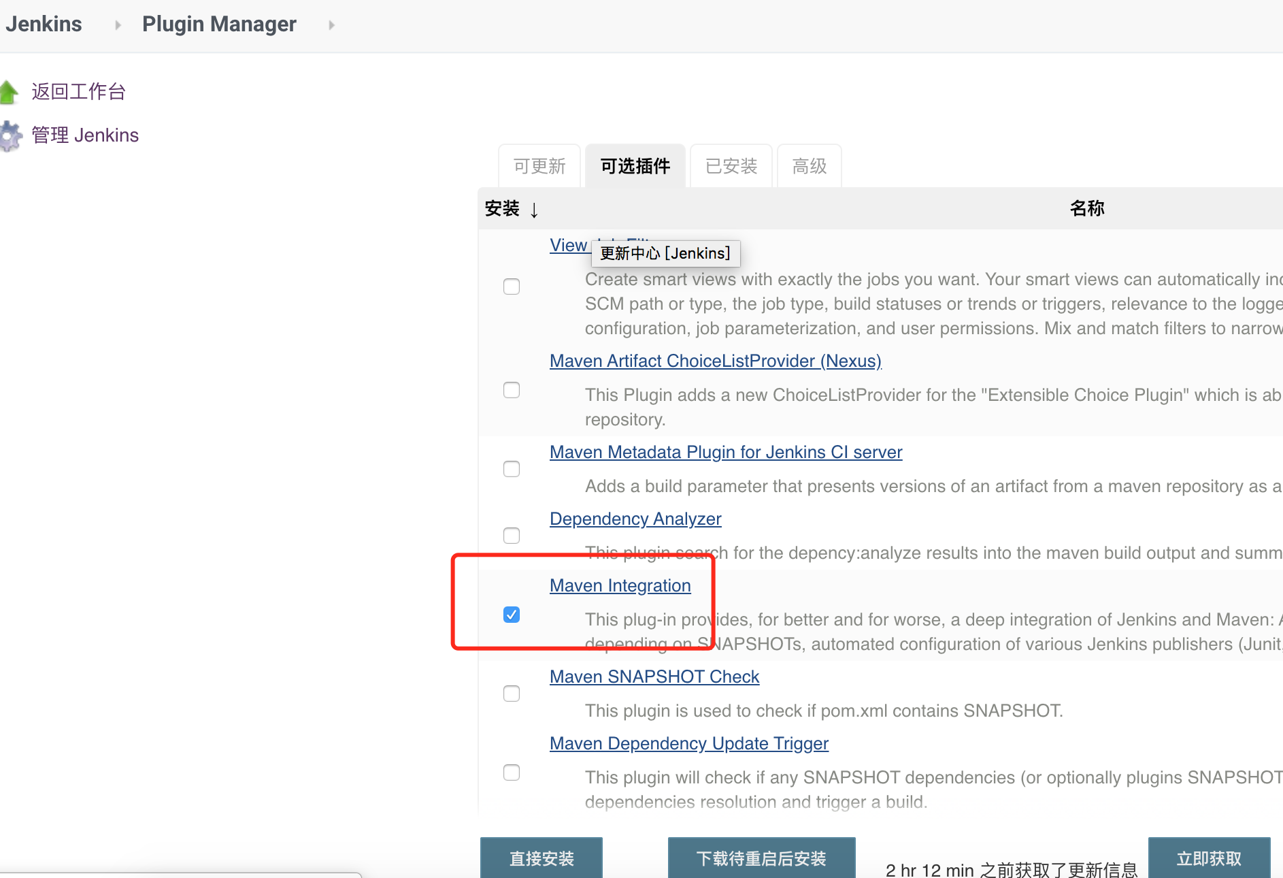Open the Maven Integration plugin link
Viewport: 1283px width, 878px height.
(x=620, y=585)
